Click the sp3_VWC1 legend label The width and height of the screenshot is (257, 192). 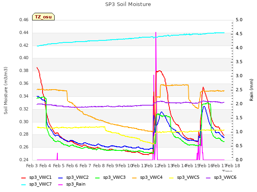pyautogui.click(x=41, y=178)
